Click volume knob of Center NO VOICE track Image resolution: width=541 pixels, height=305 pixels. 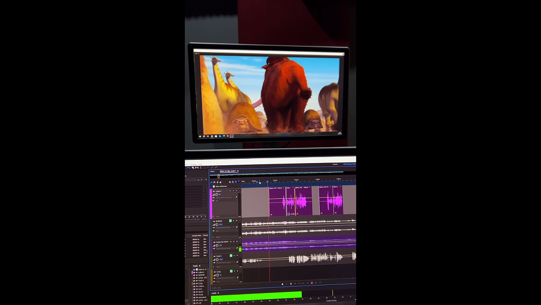pyautogui.click(x=217, y=245)
